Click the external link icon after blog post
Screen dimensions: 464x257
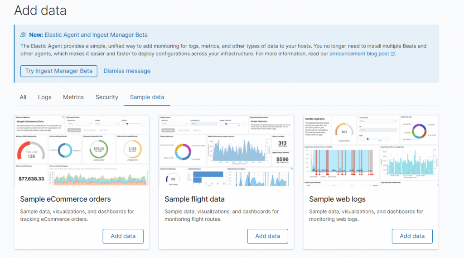pos(393,54)
